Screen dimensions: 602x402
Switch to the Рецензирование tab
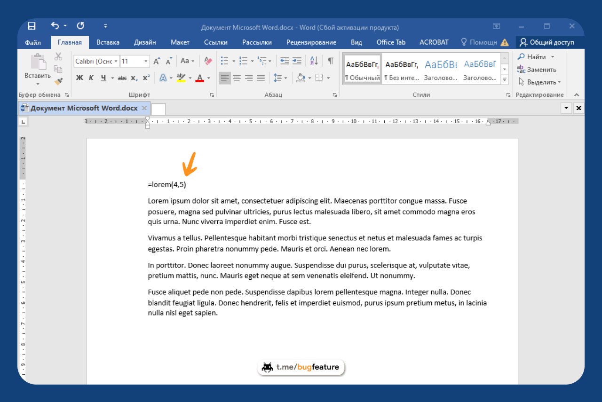pos(311,42)
